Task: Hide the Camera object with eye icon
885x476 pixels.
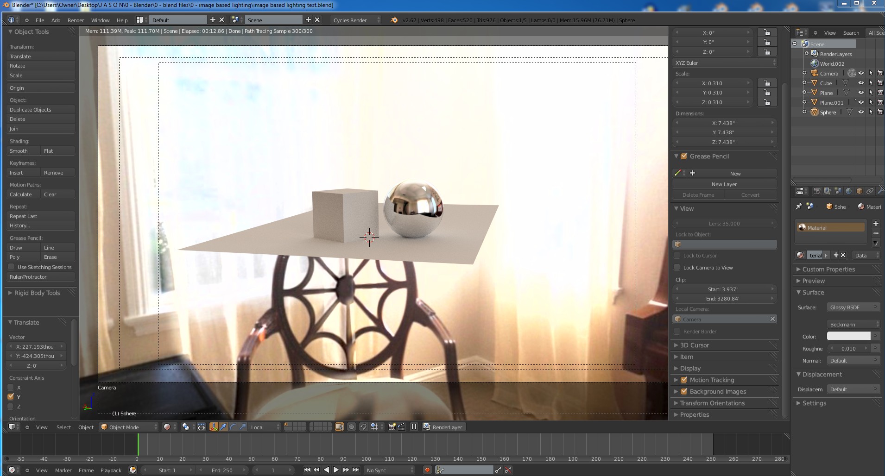Action: point(861,73)
